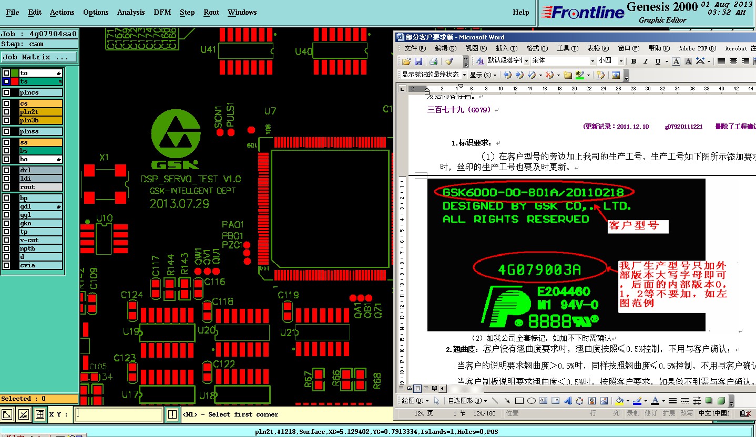Image resolution: width=756 pixels, height=437 pixels.
Task: Click the Select Objects pointer icon
Action: 436,401
